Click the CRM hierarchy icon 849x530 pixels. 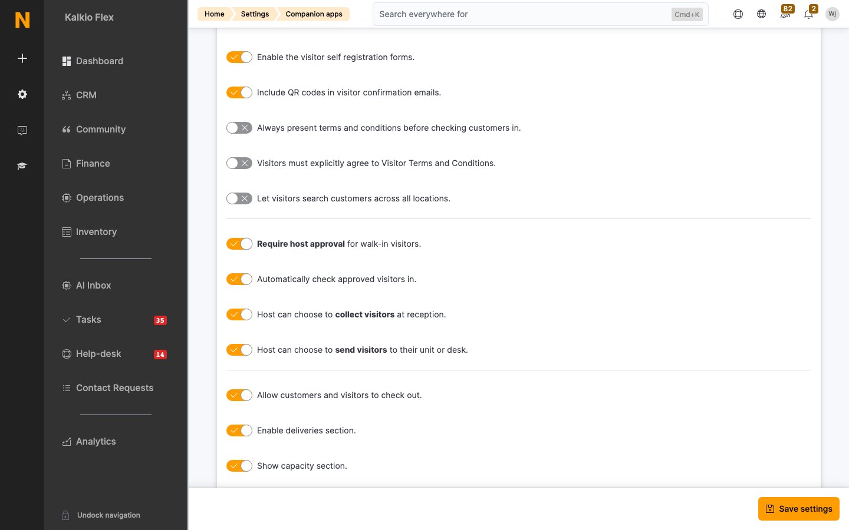coord(67,95)
